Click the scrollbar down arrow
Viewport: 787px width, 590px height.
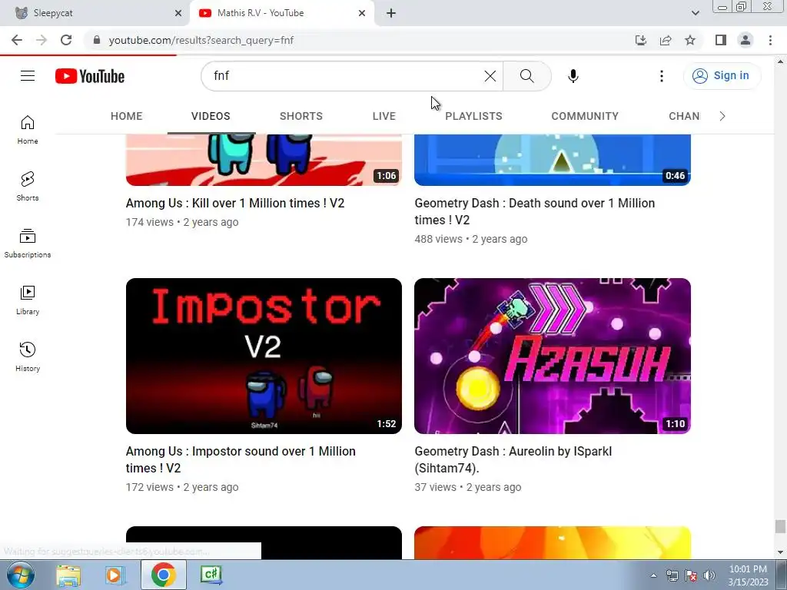pyautogui.click(x=779, y=552)
